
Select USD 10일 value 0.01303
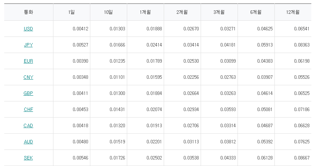[117, 29]
